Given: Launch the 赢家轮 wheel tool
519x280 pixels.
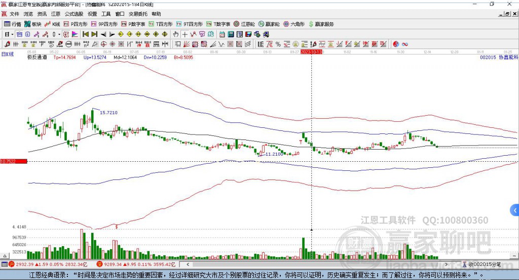Looking at the screenshot, I should 269,24.
